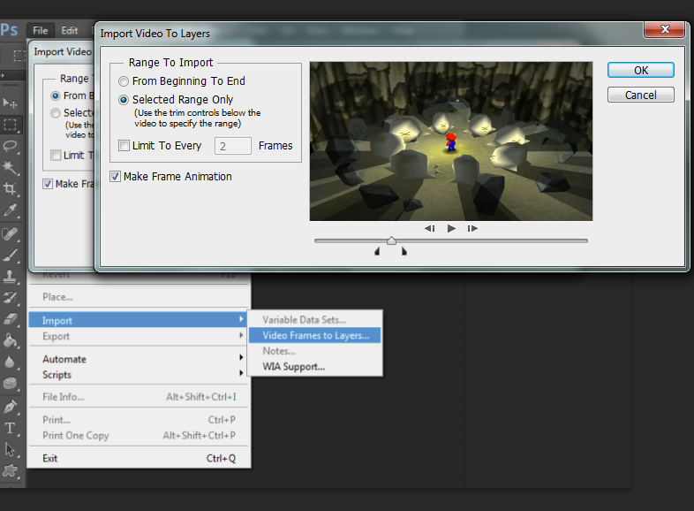Cancel the Import Video dialog
The width and height of the screenshot is (694, 511).
click(x=640, y=95)
